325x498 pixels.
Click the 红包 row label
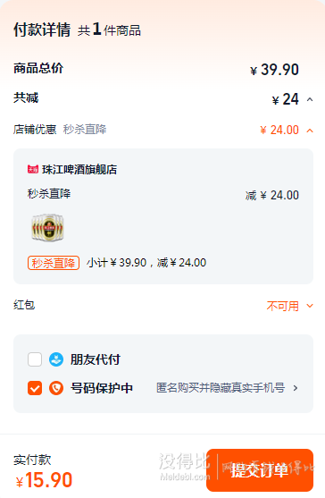[x=24, y=305]
